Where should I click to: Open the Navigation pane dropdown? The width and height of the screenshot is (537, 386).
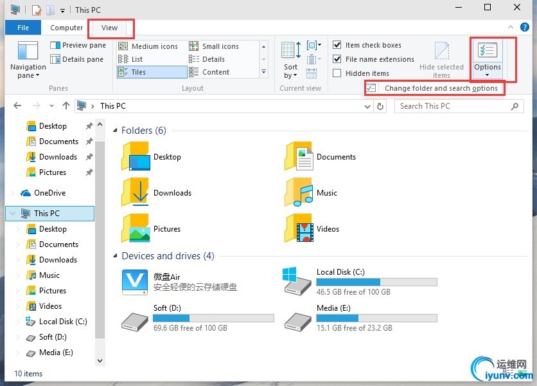pyautogui.click(x=28, y=60)
